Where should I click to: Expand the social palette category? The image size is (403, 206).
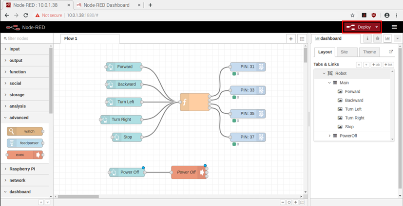25,83
